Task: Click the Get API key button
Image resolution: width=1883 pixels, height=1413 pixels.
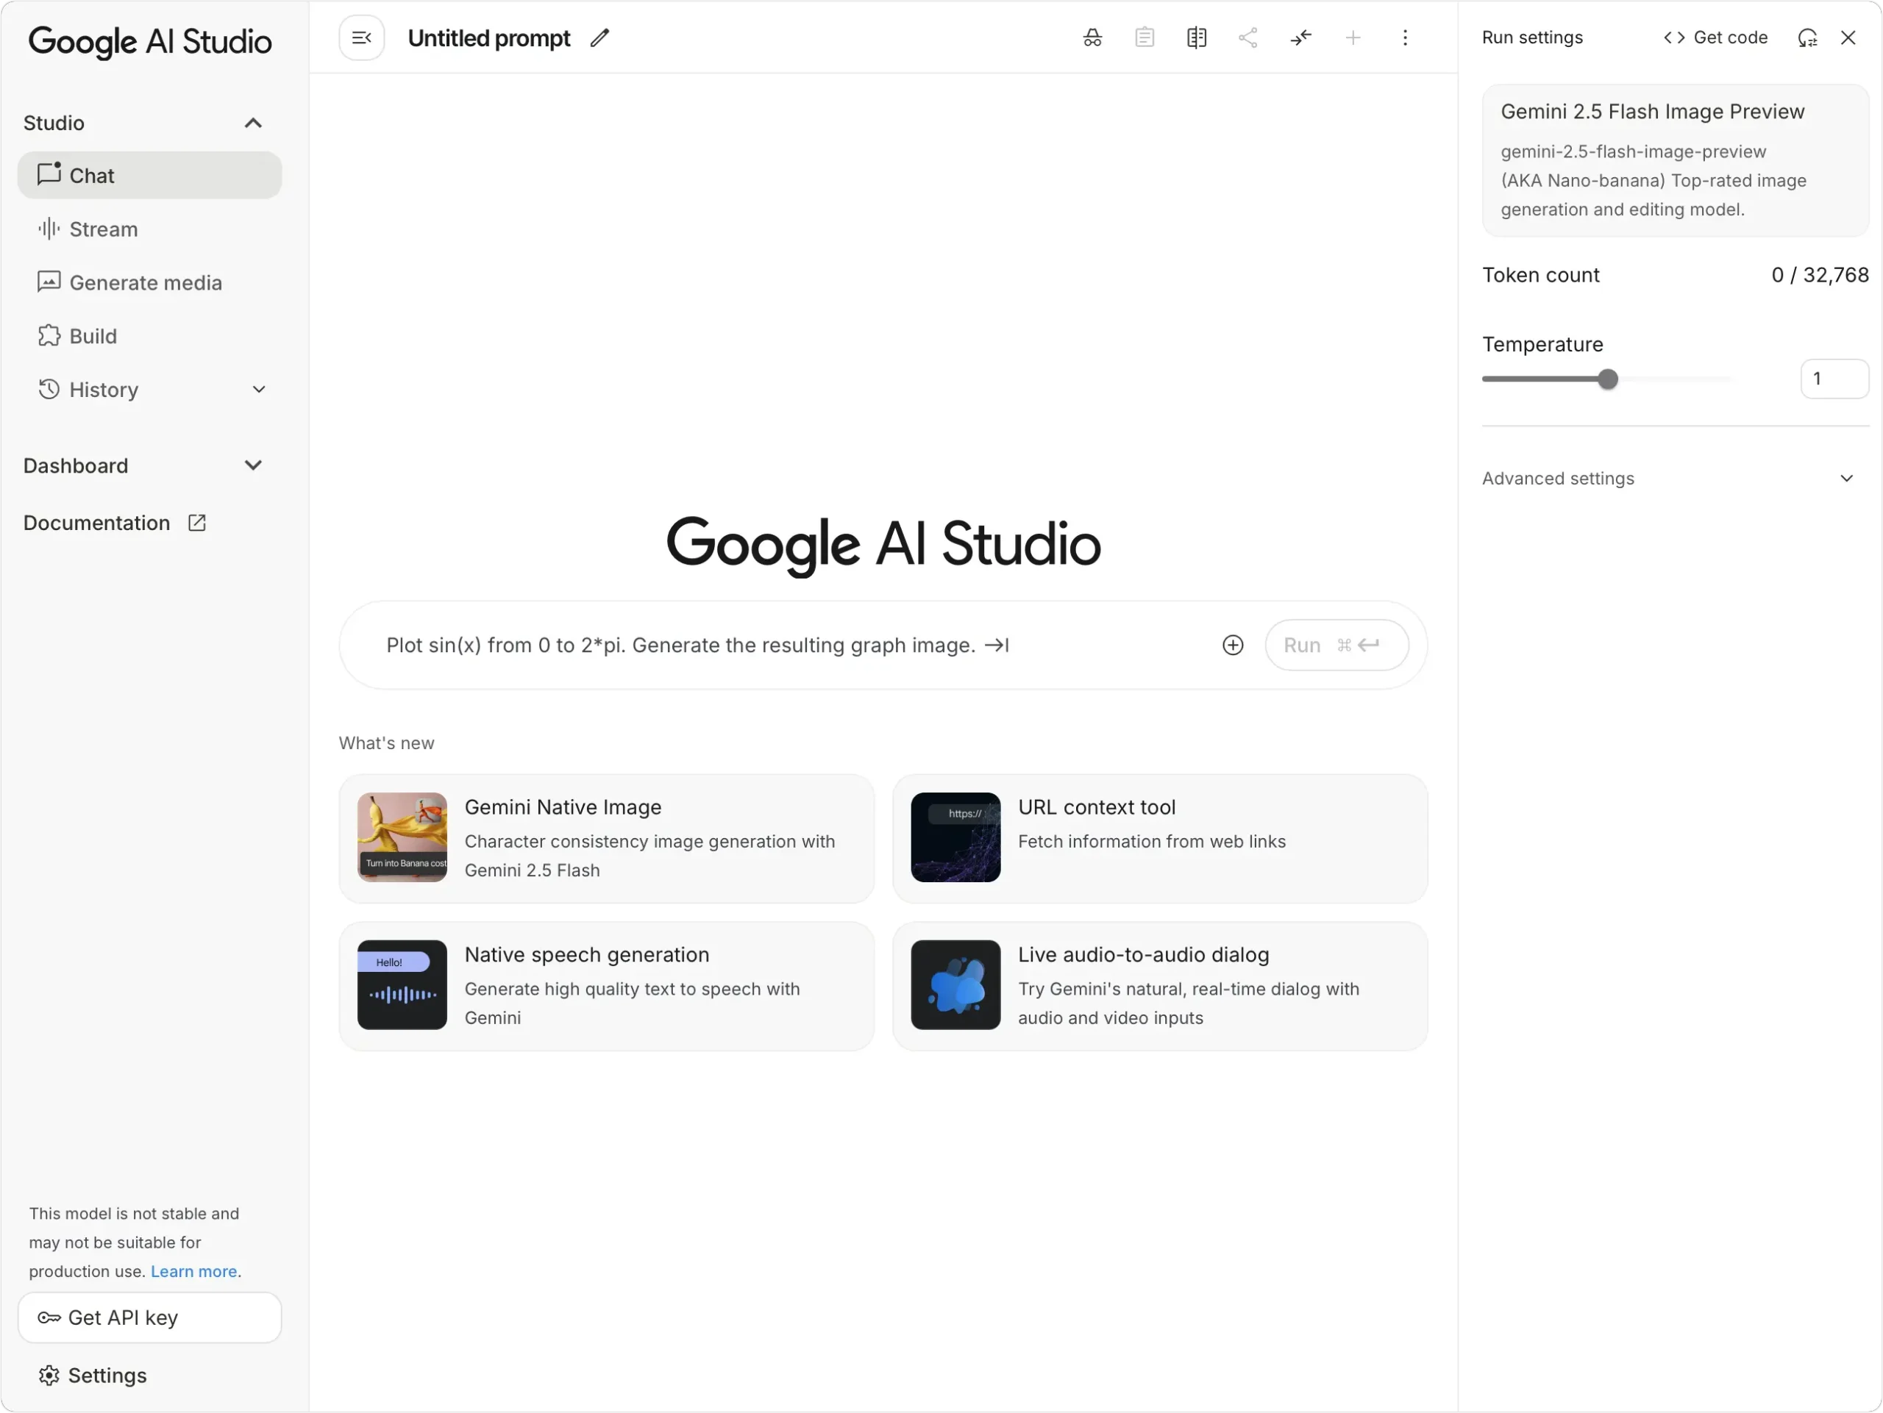Action: tap(150, 1319)
